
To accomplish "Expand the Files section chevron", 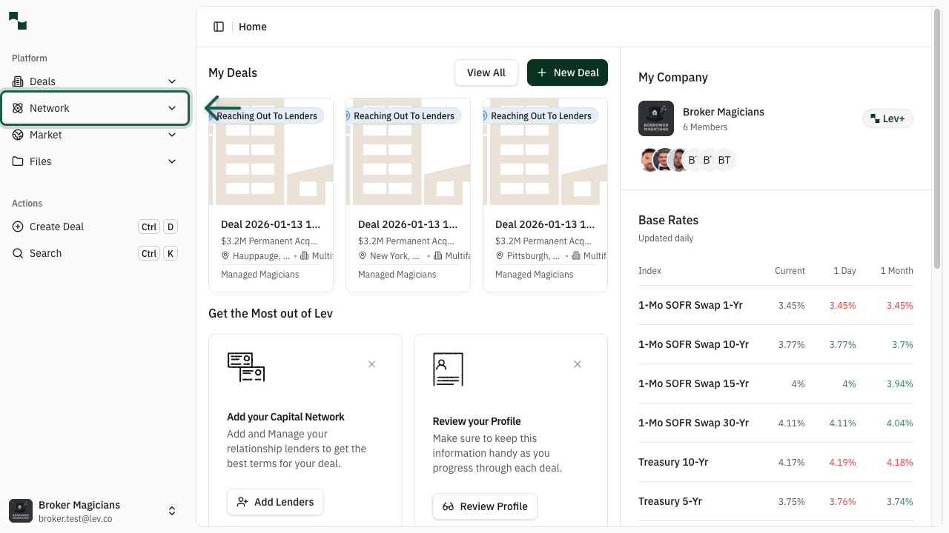I will point(172,161).
